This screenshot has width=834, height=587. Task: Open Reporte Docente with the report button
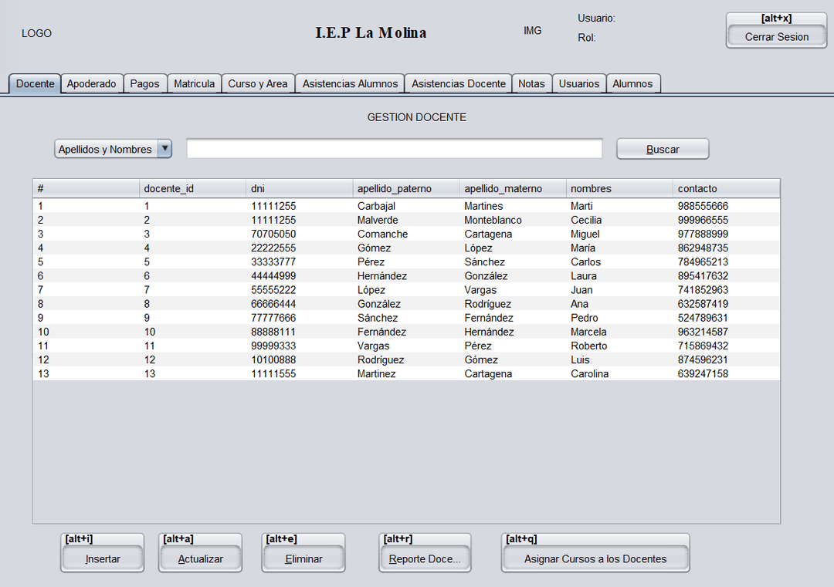(425, 558)
